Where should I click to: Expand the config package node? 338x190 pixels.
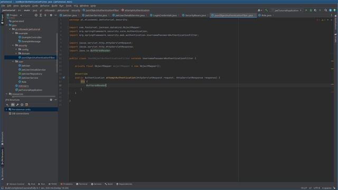point(16,49)
